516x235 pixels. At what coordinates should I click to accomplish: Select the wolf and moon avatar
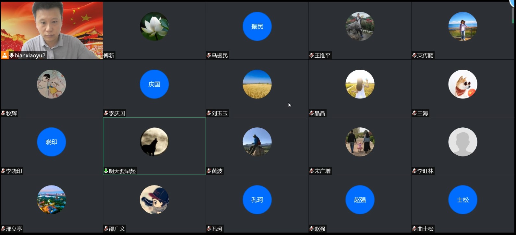[154, 142]
